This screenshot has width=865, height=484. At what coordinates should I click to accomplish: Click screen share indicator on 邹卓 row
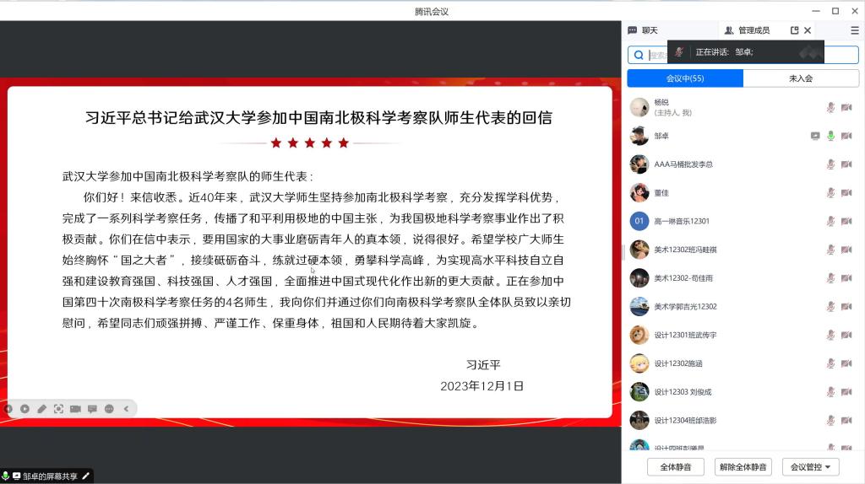(815, 136)
